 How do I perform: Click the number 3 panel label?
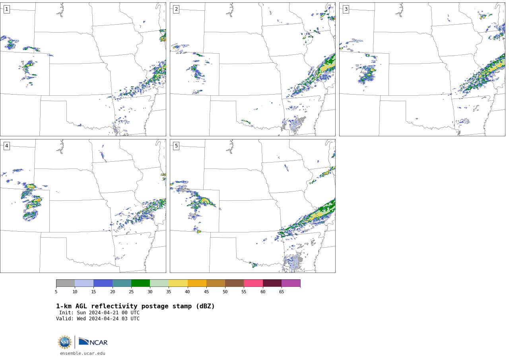(346, 9)
